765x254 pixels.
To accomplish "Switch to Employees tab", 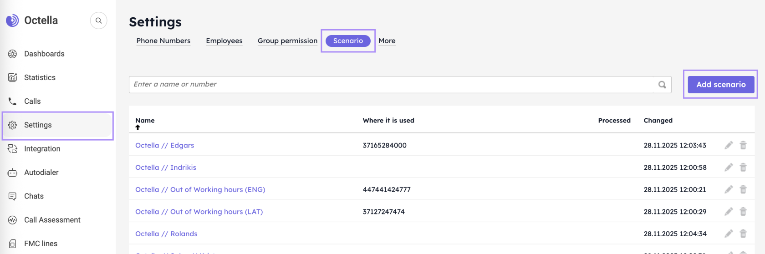I will click(224, 41).
